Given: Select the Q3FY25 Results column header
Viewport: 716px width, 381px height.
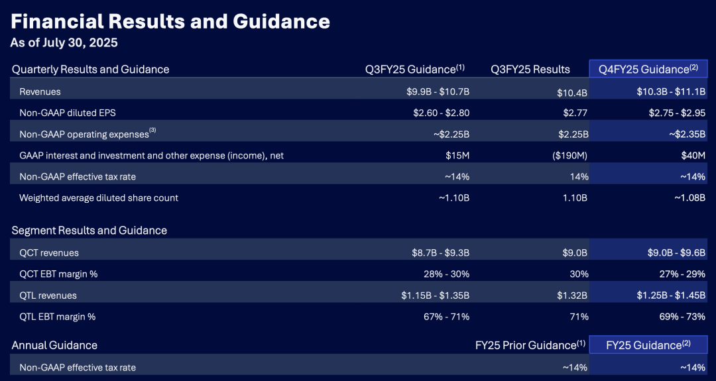Looking at the screenshot, I should [x=530, y=70].
